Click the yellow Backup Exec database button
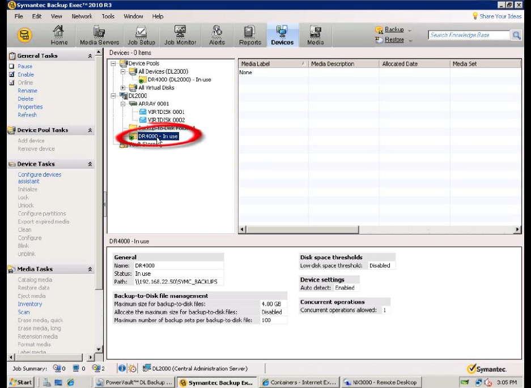Image resolution: width=531 pixels, height=388 pixels. pos(24,35)
